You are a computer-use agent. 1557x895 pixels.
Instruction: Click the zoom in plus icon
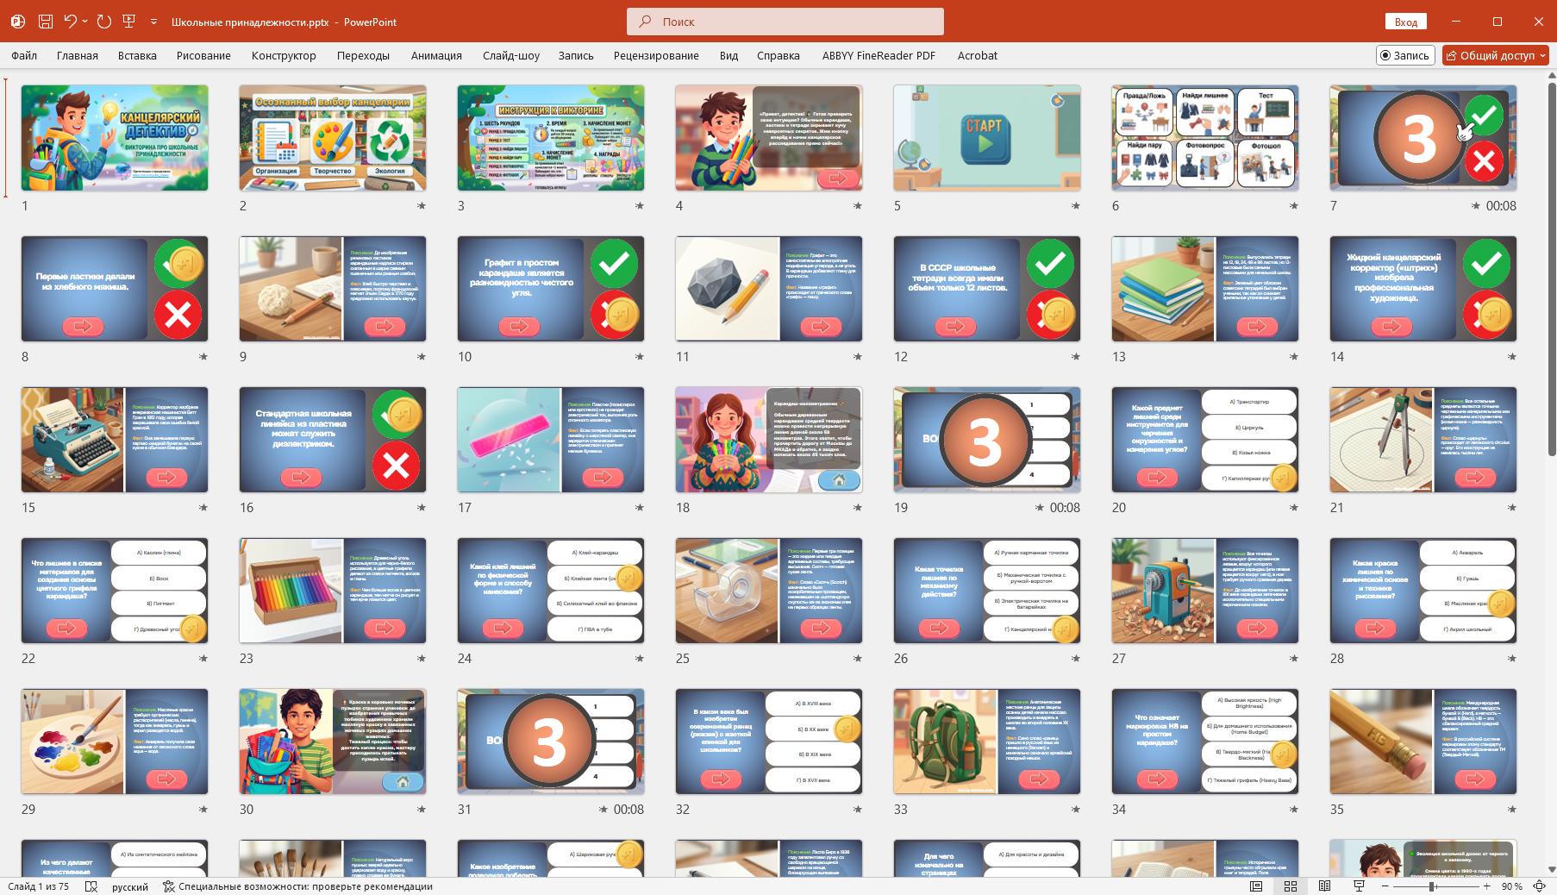pos(1487,886)
